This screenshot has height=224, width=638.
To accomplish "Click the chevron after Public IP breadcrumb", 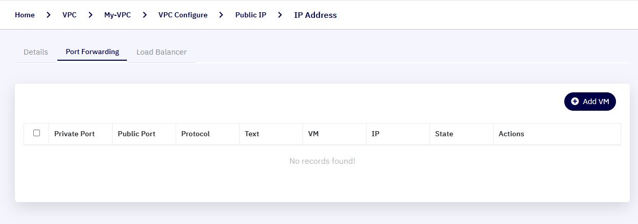I will coord(280,15).
